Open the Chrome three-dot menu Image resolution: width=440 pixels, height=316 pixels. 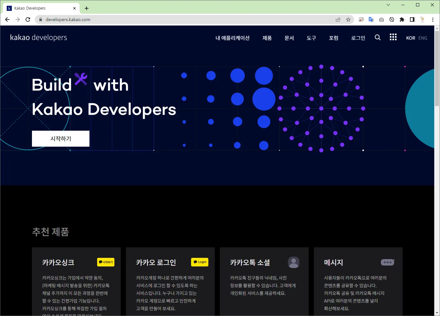click(x=433, y=19)
